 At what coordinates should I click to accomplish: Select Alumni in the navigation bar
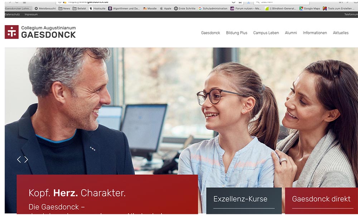(291, 33)
